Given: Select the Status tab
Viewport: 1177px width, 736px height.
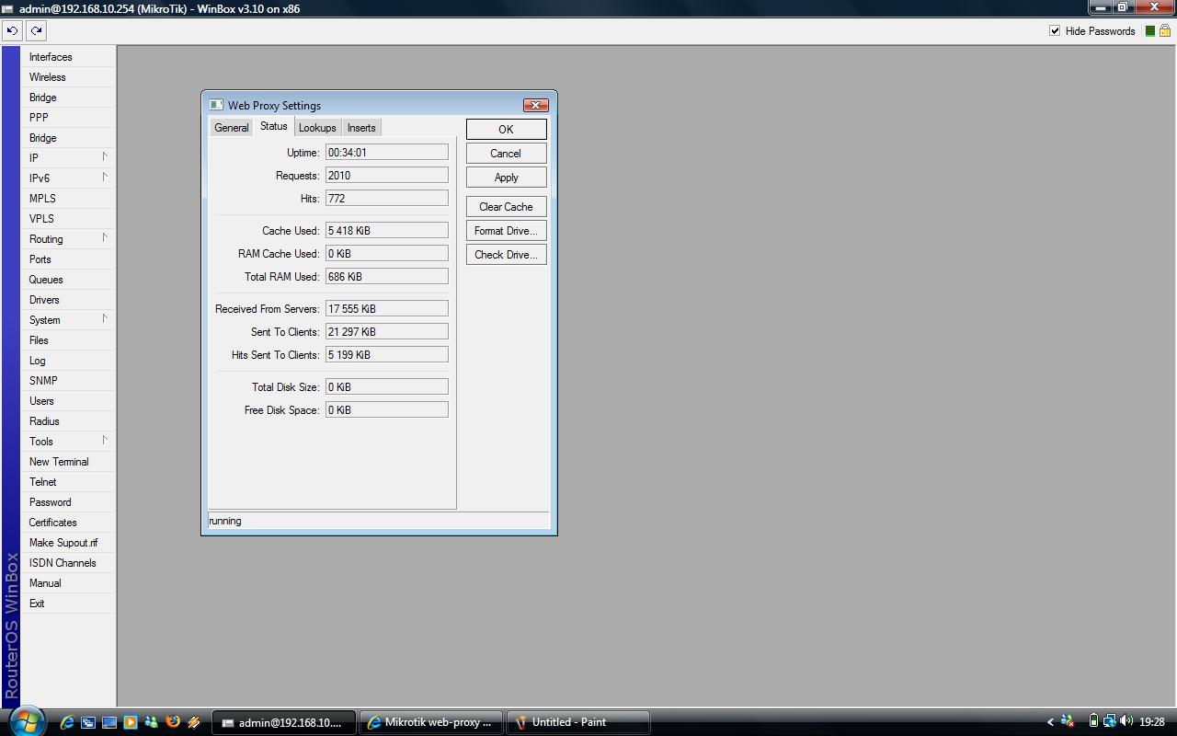Looking at the screenshot, I should coord(273,126).
